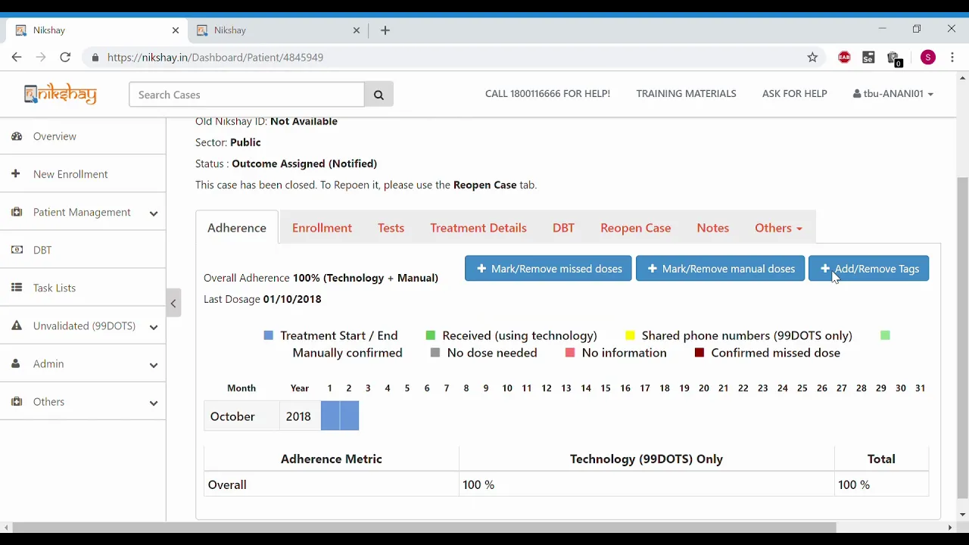Open the Chrome profile avatar S
The width and height of the screenshot is (969, 545).
click(x=928, y=58)
